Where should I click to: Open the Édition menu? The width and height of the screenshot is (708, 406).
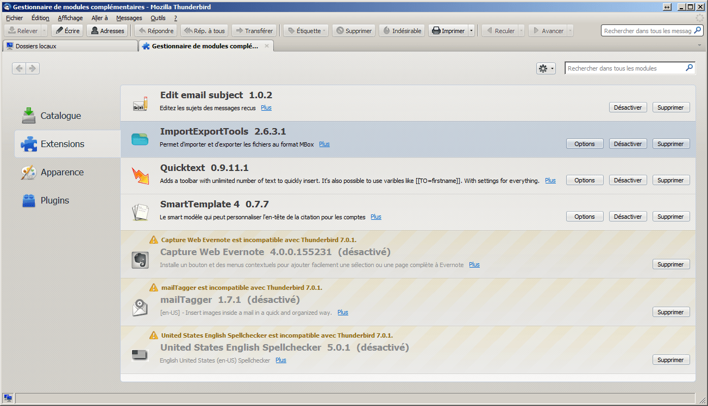(40, 18)
